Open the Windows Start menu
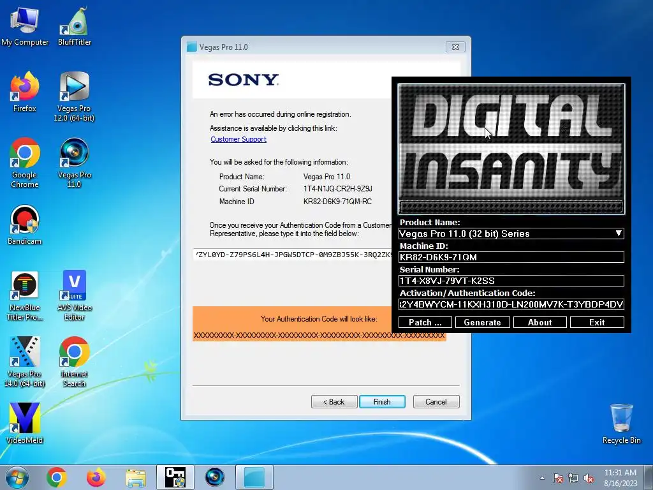Image resolution: width=653 pixels, height=490 pixels. coord(17,477)
